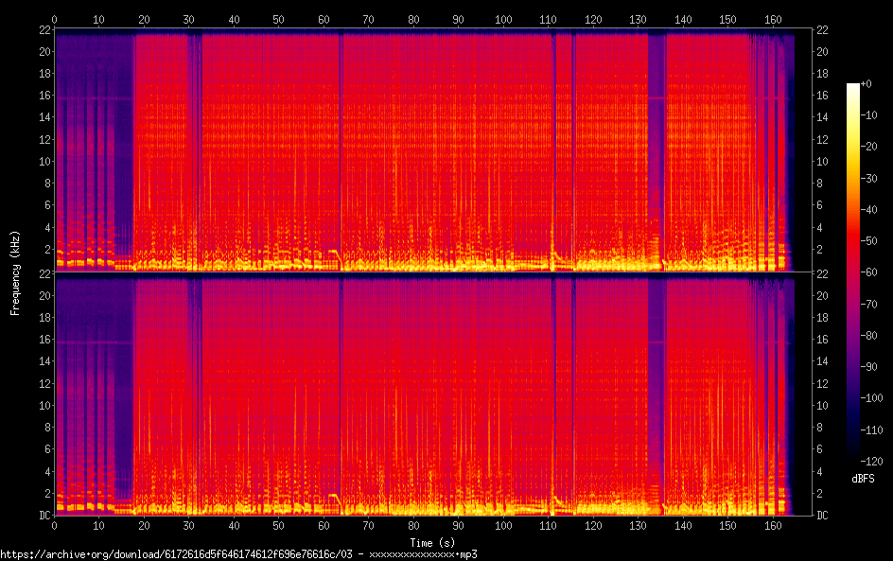Click the DC label at bottom left

click(44, 516)
